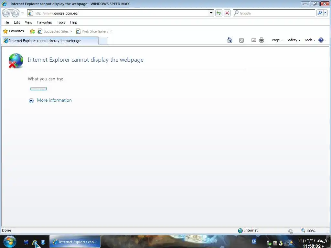
Task: Expand the Suggested Sites dropdown arrow
Action: click(x=71, y=31)
